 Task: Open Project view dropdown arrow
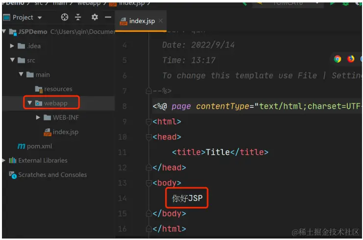click(x=40, y=18)
